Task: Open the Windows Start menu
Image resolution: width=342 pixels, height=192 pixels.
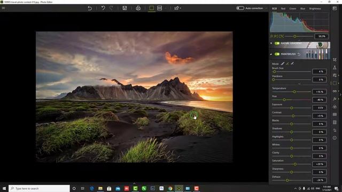Action: point(4,188)
